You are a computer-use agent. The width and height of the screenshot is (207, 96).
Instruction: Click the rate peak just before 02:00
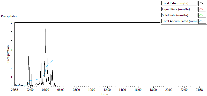29,48
